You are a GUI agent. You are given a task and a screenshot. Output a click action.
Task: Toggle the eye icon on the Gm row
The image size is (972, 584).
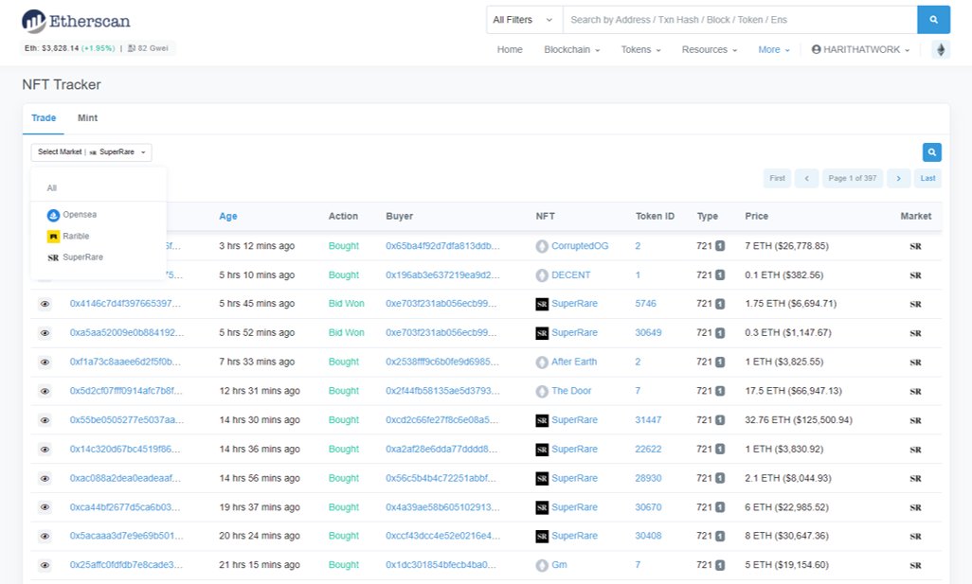44,565
